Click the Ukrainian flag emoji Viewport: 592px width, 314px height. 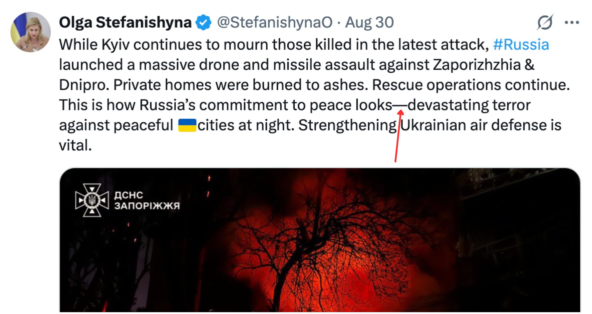tap(187, 125)
